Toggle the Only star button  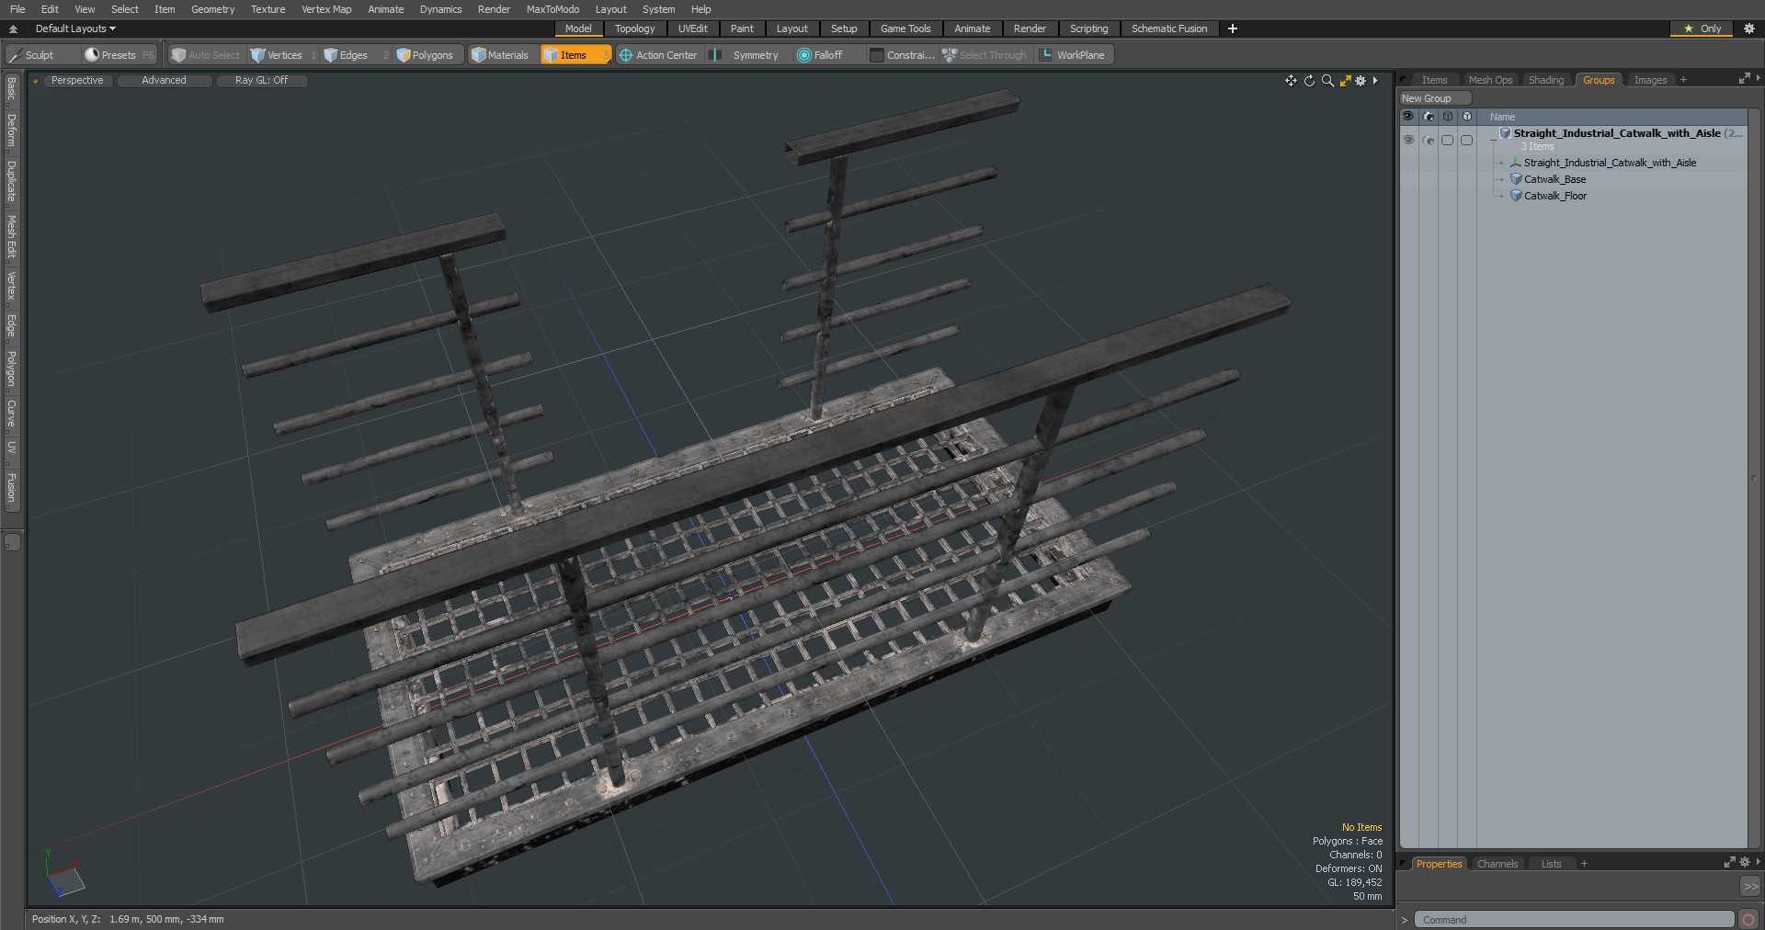(x=1702, y=28)
